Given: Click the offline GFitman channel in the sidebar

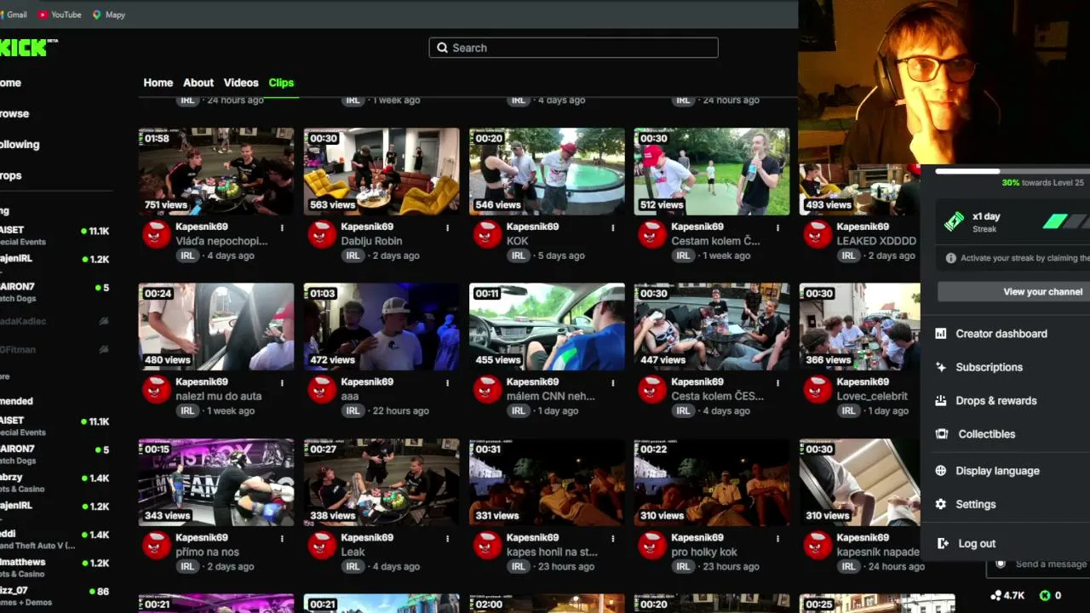Looking at the screenshot, I should (x=55, y=349).
